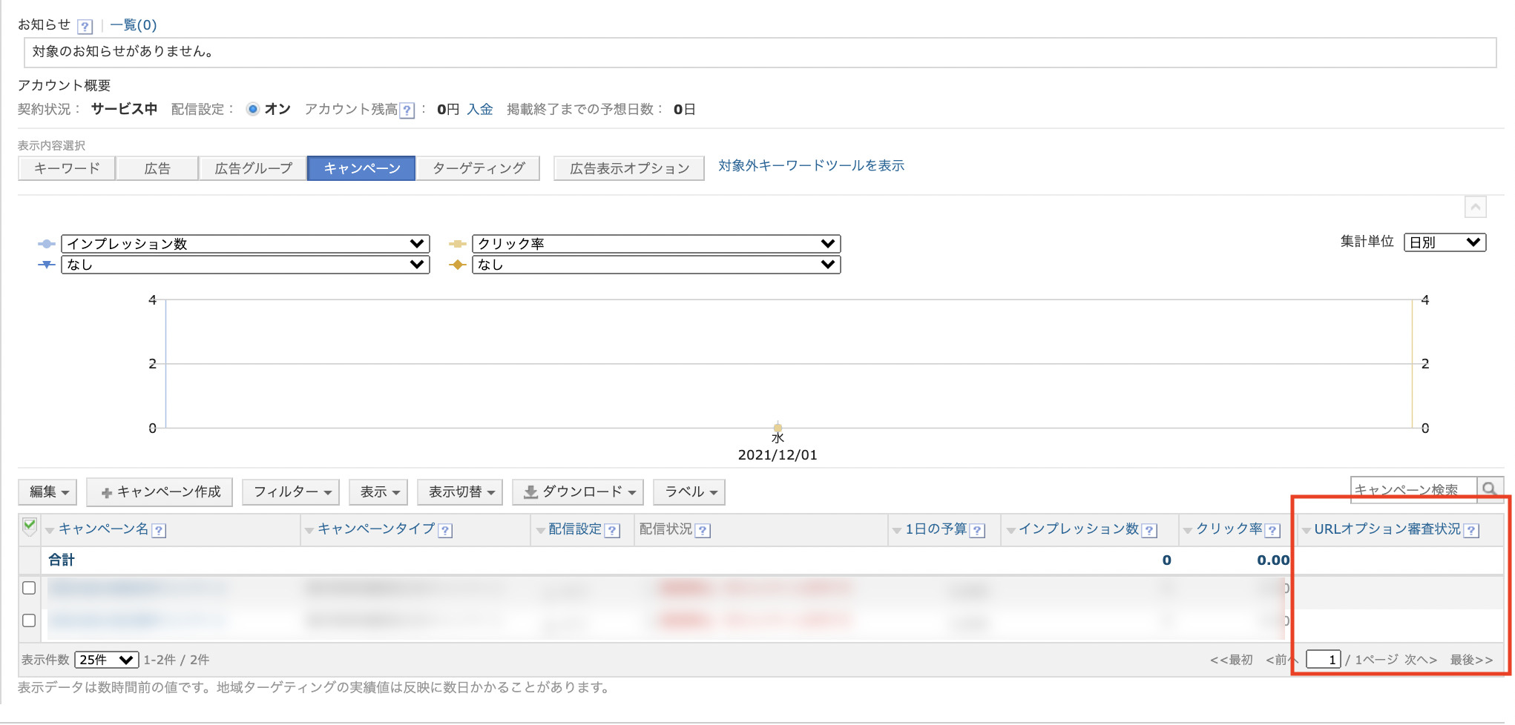Click help icon for 配信状況 column
This screenshot has height=725, width=1515.
click(x=703, y=530)
